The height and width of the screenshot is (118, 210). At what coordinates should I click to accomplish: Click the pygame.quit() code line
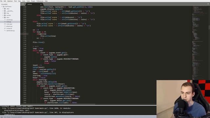point(51,57)
